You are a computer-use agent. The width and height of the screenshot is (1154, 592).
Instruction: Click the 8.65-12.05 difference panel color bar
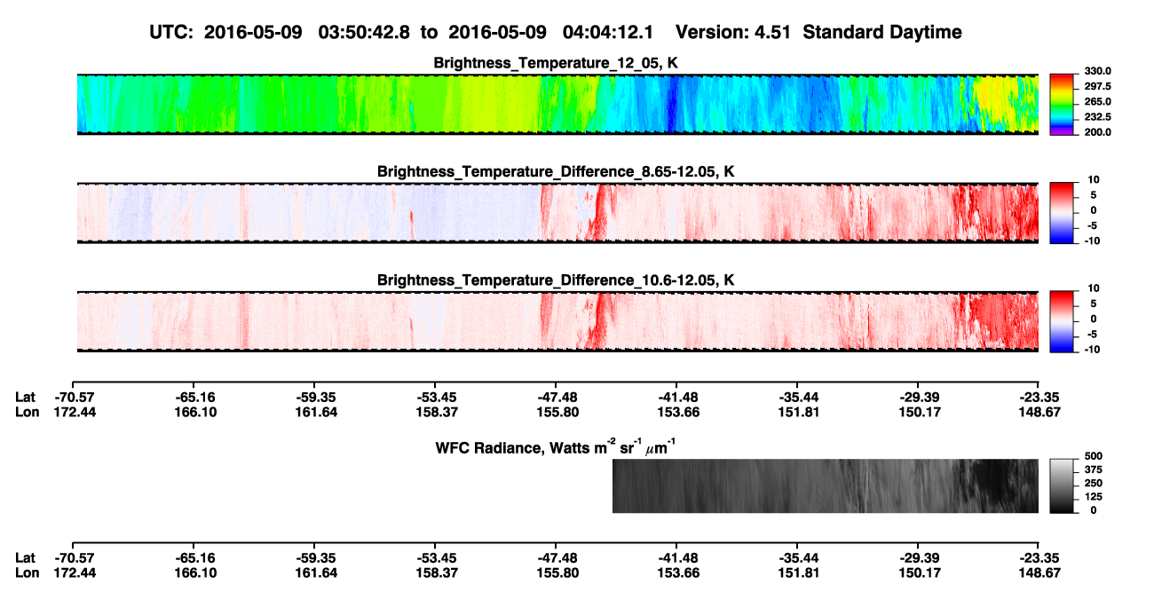(x=1062, y=211)
